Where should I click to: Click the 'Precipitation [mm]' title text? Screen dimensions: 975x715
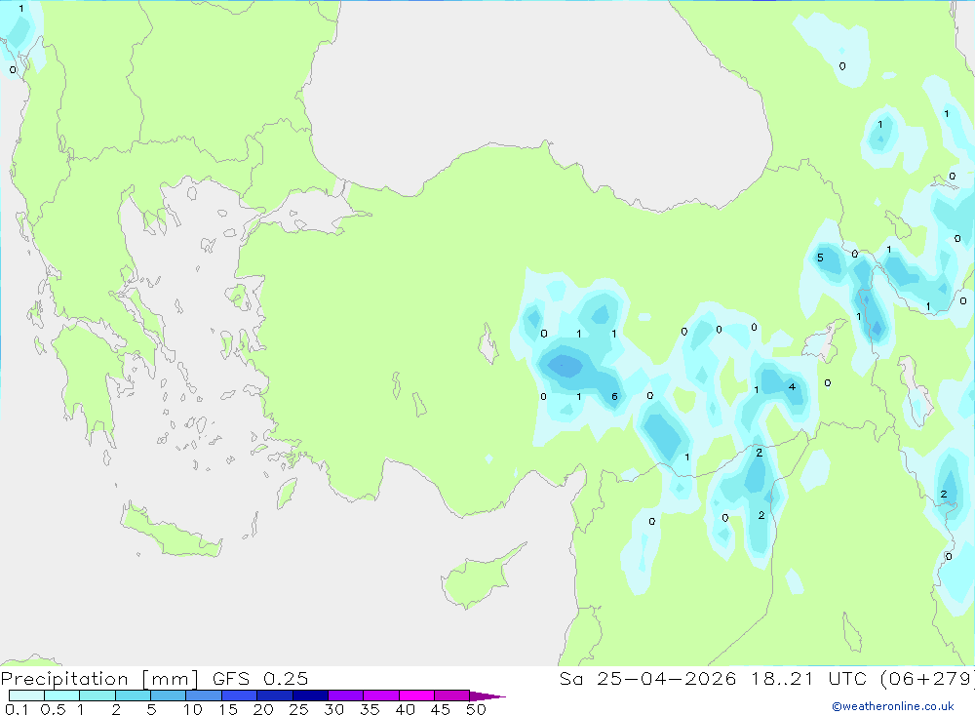[100, 679]
